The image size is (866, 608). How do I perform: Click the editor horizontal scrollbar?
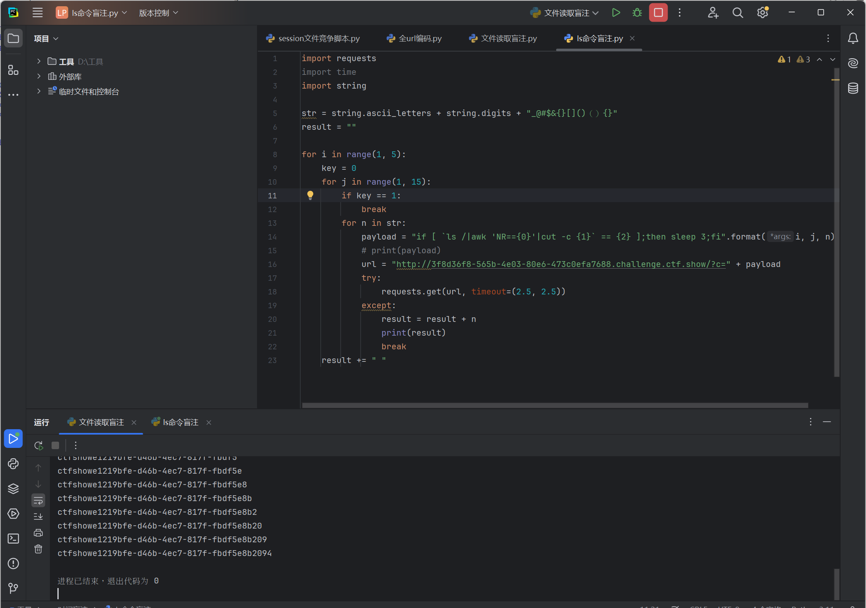click(x=554, y=405)
